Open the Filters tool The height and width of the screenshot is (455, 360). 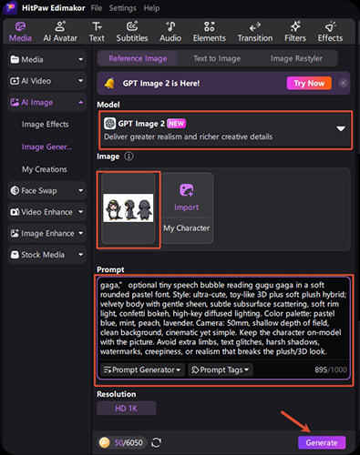295,32
